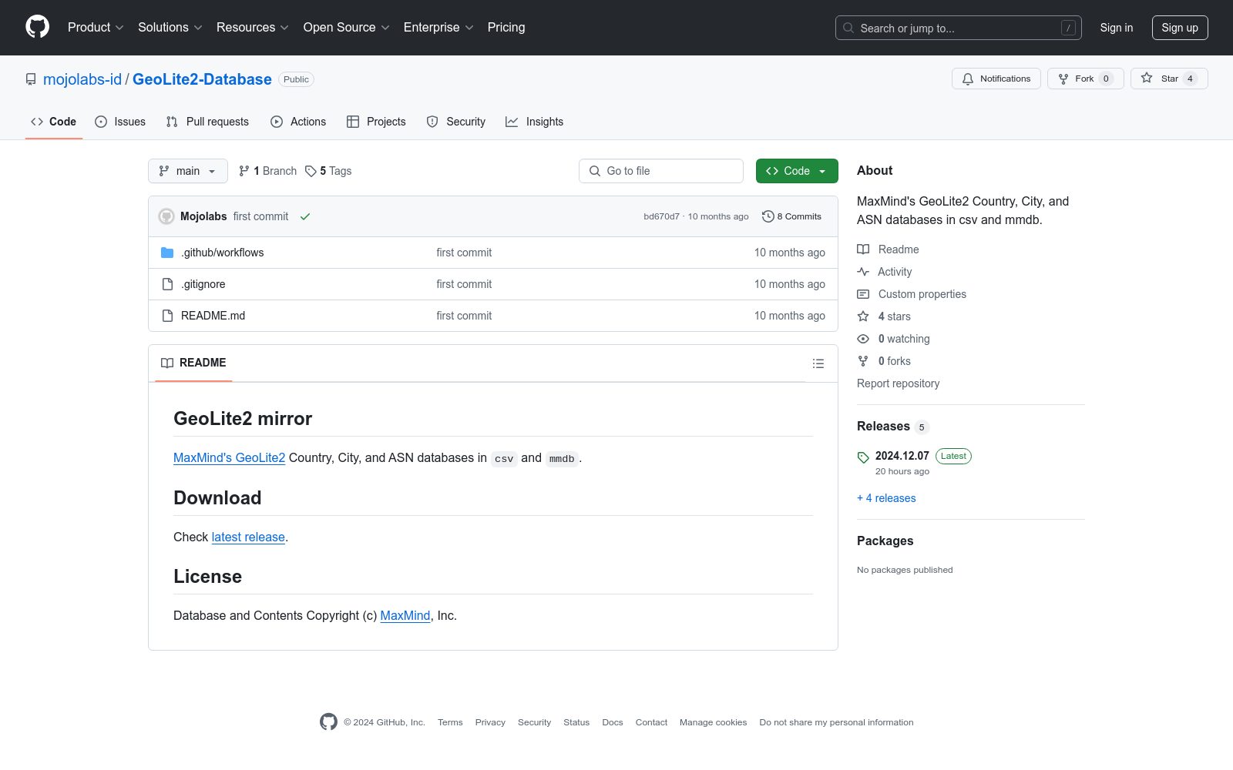
Task: Open the .github/workflows folder
Action: coord(223,253)
